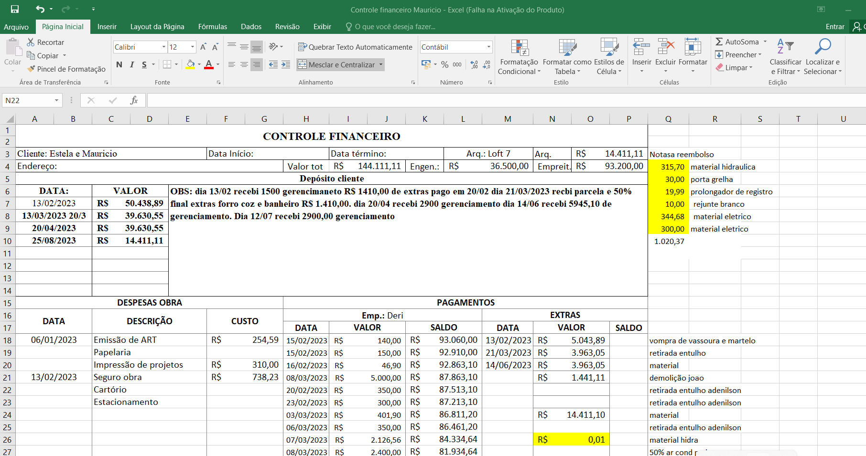866x456 pixels.
Task: Open the Número dialog launcher
Action: pos(490,83)
